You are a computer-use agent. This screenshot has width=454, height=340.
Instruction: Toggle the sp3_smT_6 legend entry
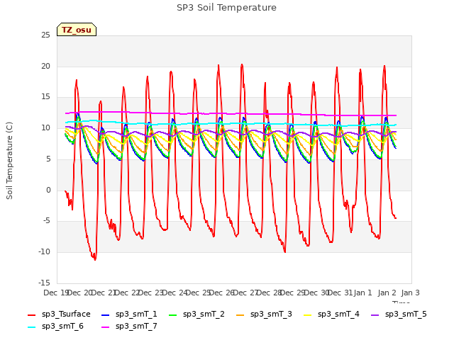pos(55,327)
